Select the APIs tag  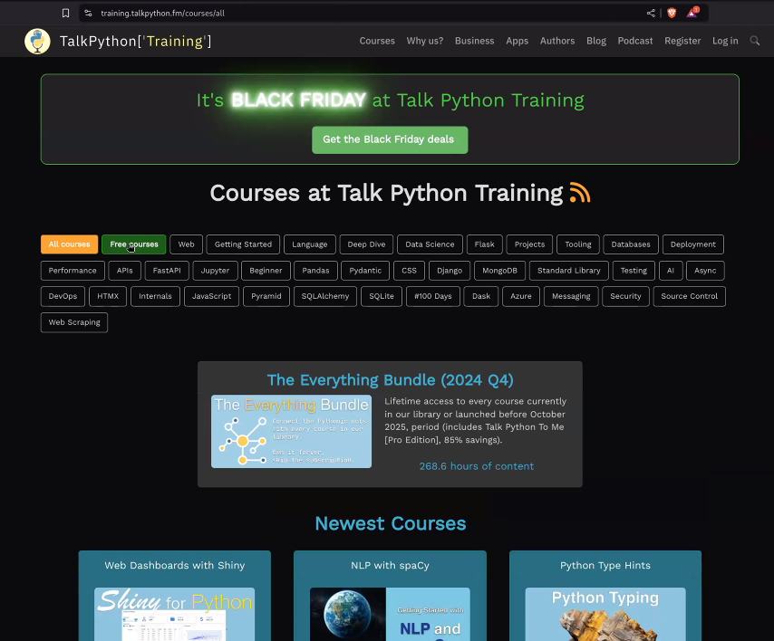coord(125,271)
